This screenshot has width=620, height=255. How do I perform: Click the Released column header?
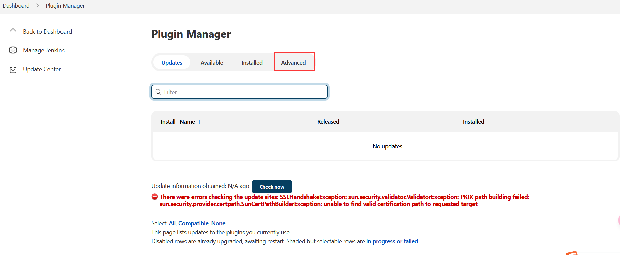pos(328,122)
